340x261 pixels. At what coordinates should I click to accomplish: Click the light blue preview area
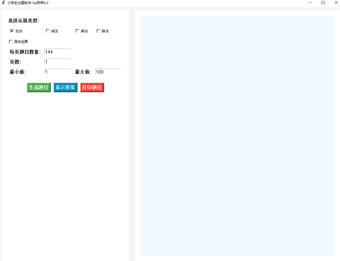(237, 136)
